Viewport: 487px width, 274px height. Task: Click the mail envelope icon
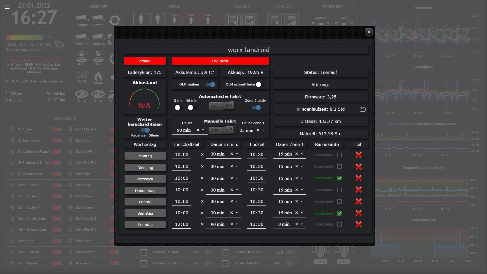(82, 75)
